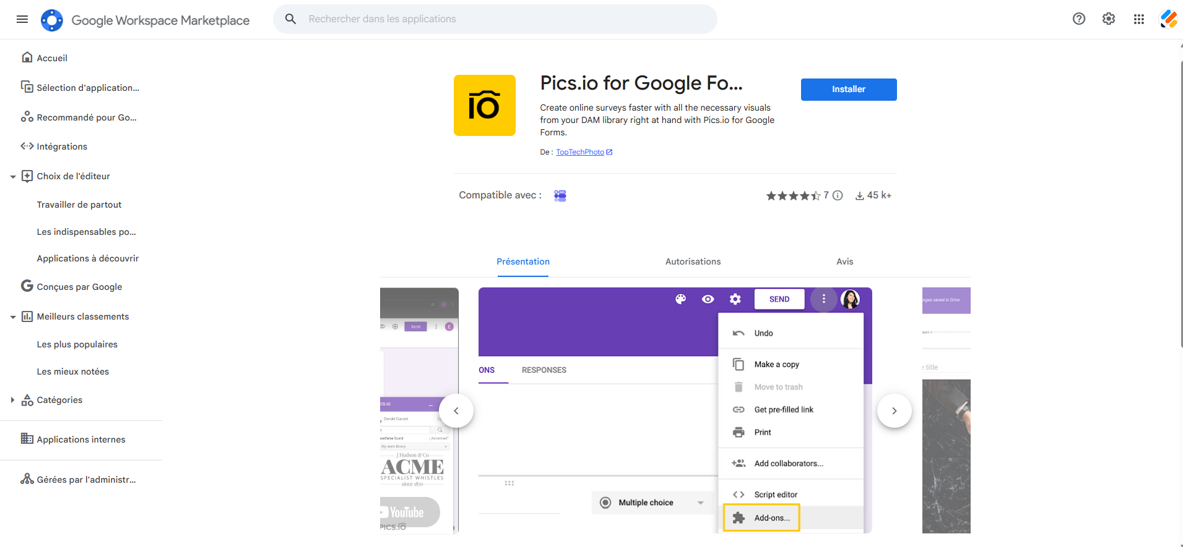Focus the Rechercher dans les applications field

click(495, 19)
